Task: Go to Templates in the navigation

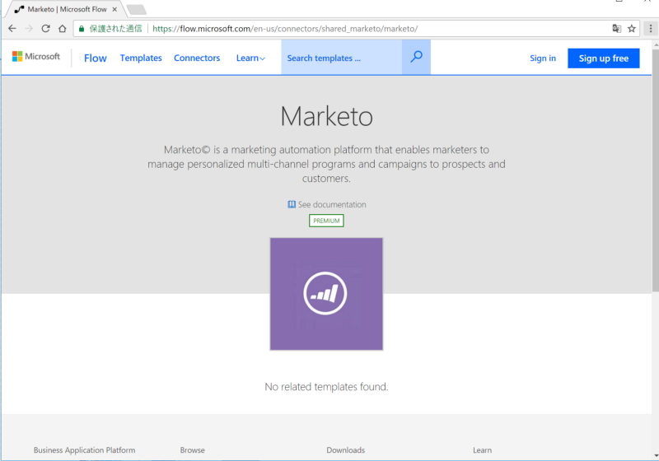Action: (x=141, y=58)
